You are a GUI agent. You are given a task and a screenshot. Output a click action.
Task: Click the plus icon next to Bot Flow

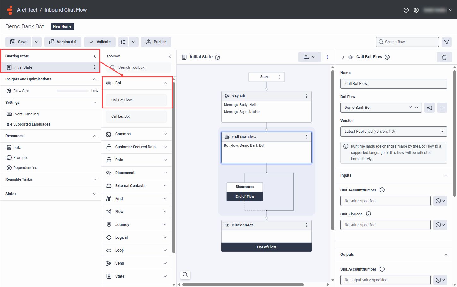point(442,108)
